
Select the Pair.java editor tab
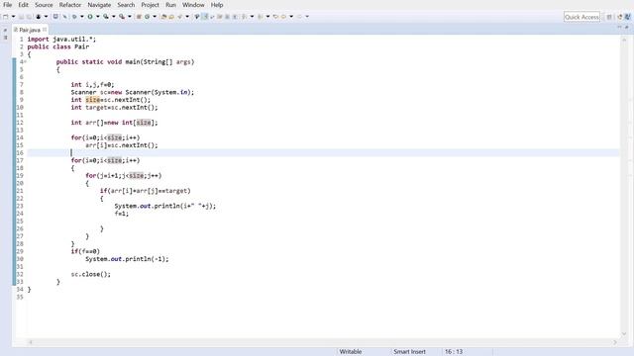(29, 30)
